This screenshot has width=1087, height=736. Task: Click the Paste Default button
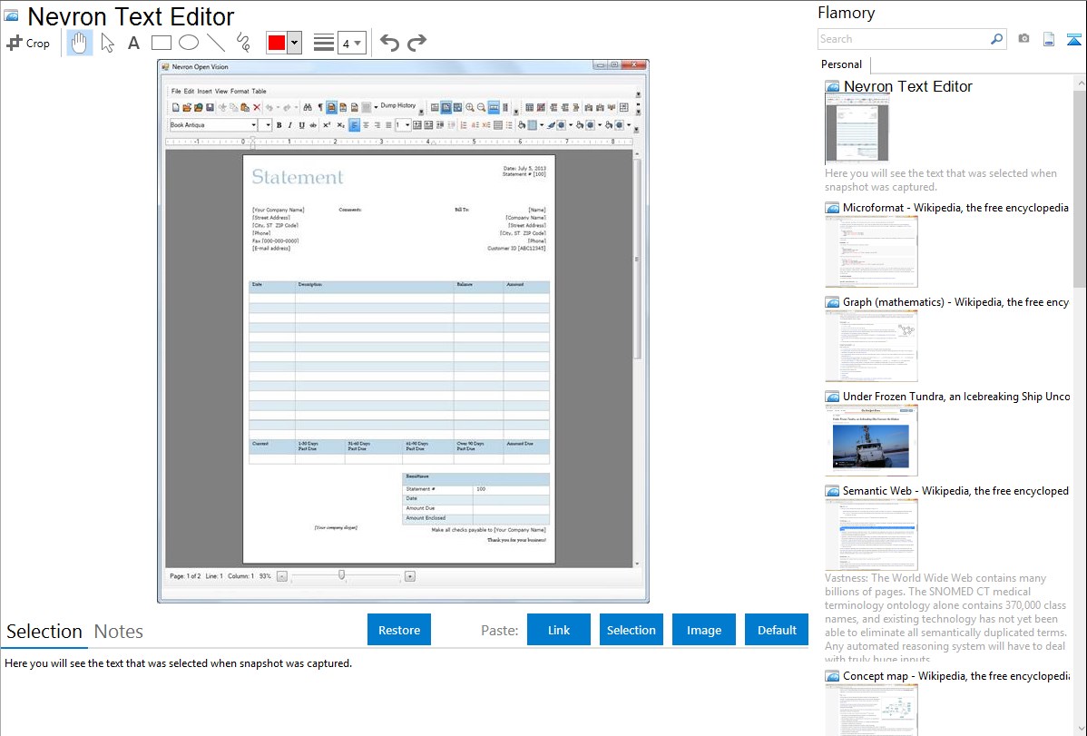click(777, 630)
